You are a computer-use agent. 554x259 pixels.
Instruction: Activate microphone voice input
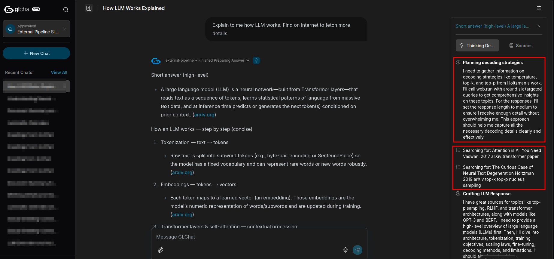pyautogui.click(x=345, y=250)
